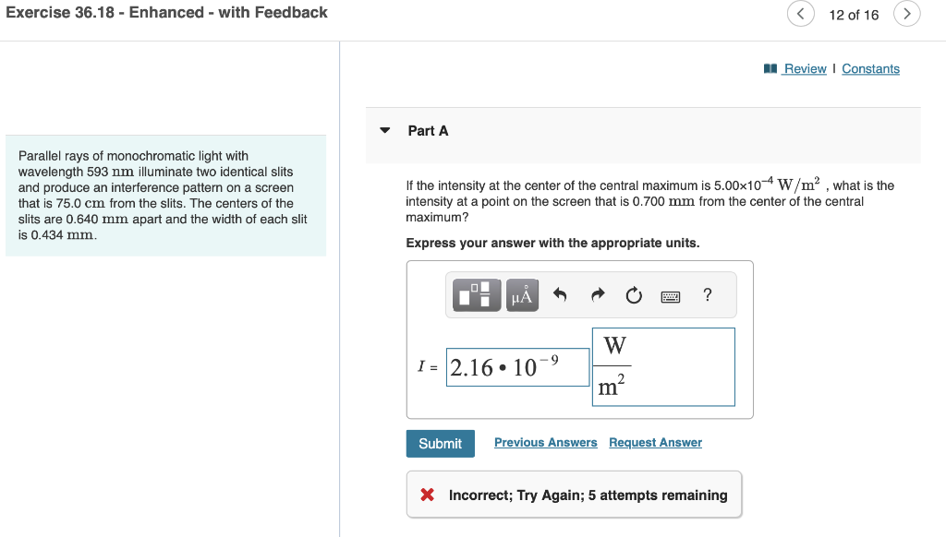Select the answer value input field
Image resolution: width=946 pixels, height=537 pixels.
pos(517,366)
